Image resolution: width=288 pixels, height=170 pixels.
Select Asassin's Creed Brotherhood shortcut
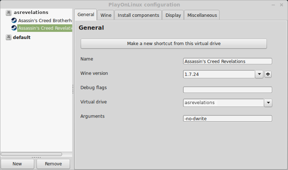[x=45, y=20]
